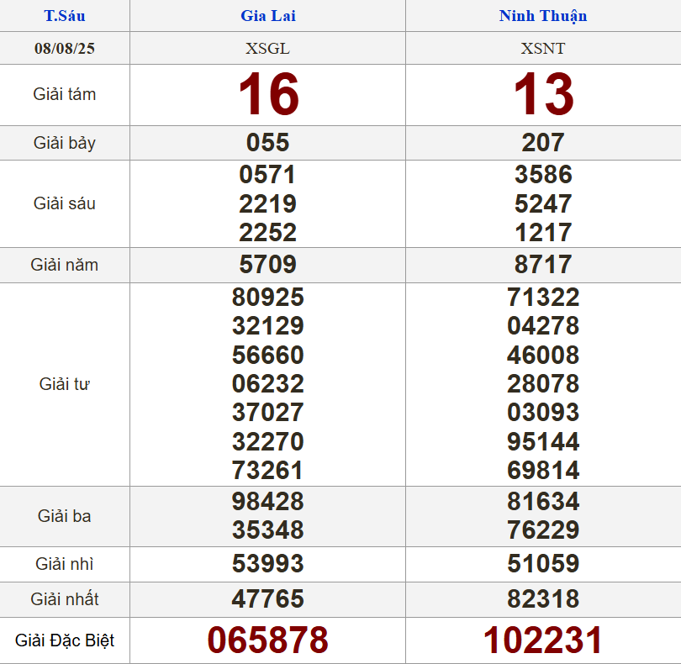
Task: Select Ninh Thuận Giải tám number 13
Action: tap(544, 94)
